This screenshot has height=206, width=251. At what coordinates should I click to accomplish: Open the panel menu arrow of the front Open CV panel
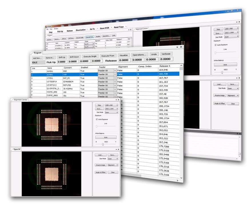116,149
